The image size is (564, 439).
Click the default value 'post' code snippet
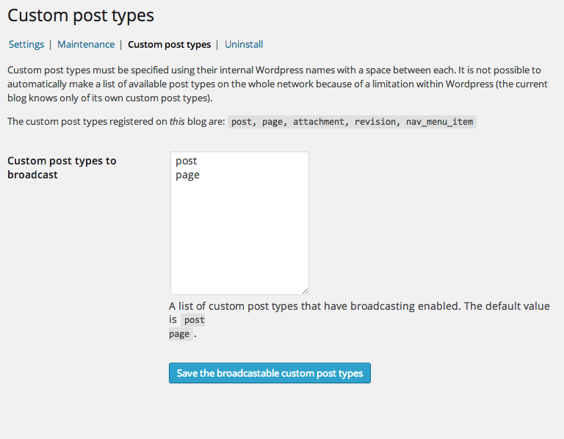pos(194,320)
